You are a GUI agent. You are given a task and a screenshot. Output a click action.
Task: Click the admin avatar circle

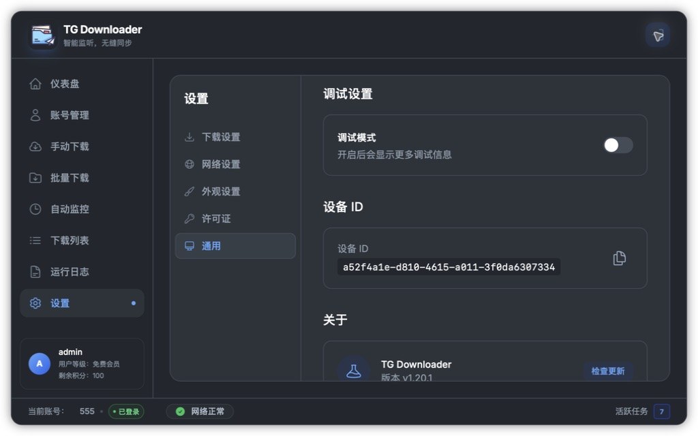pos(40,364)
